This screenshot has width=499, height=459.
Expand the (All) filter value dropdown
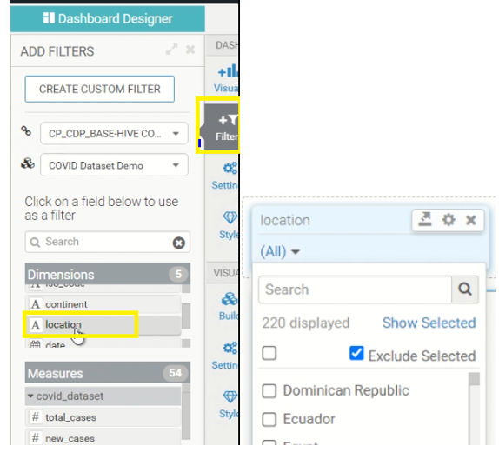click(280, 251)
